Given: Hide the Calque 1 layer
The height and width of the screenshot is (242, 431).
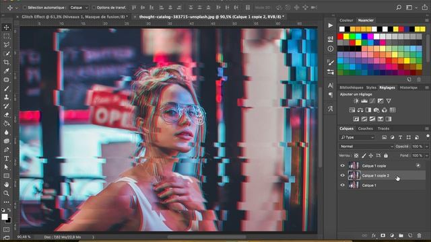Looking at the screenshot, I should 342,186.
